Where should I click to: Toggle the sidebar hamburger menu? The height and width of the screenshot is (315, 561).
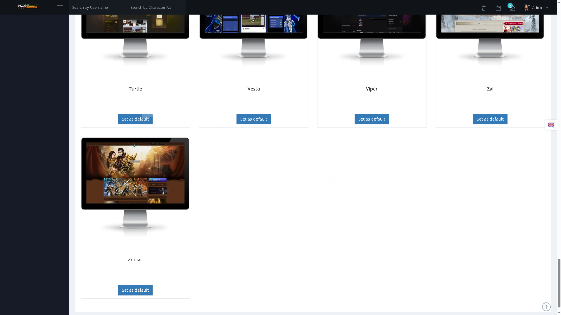click(60, 7)
